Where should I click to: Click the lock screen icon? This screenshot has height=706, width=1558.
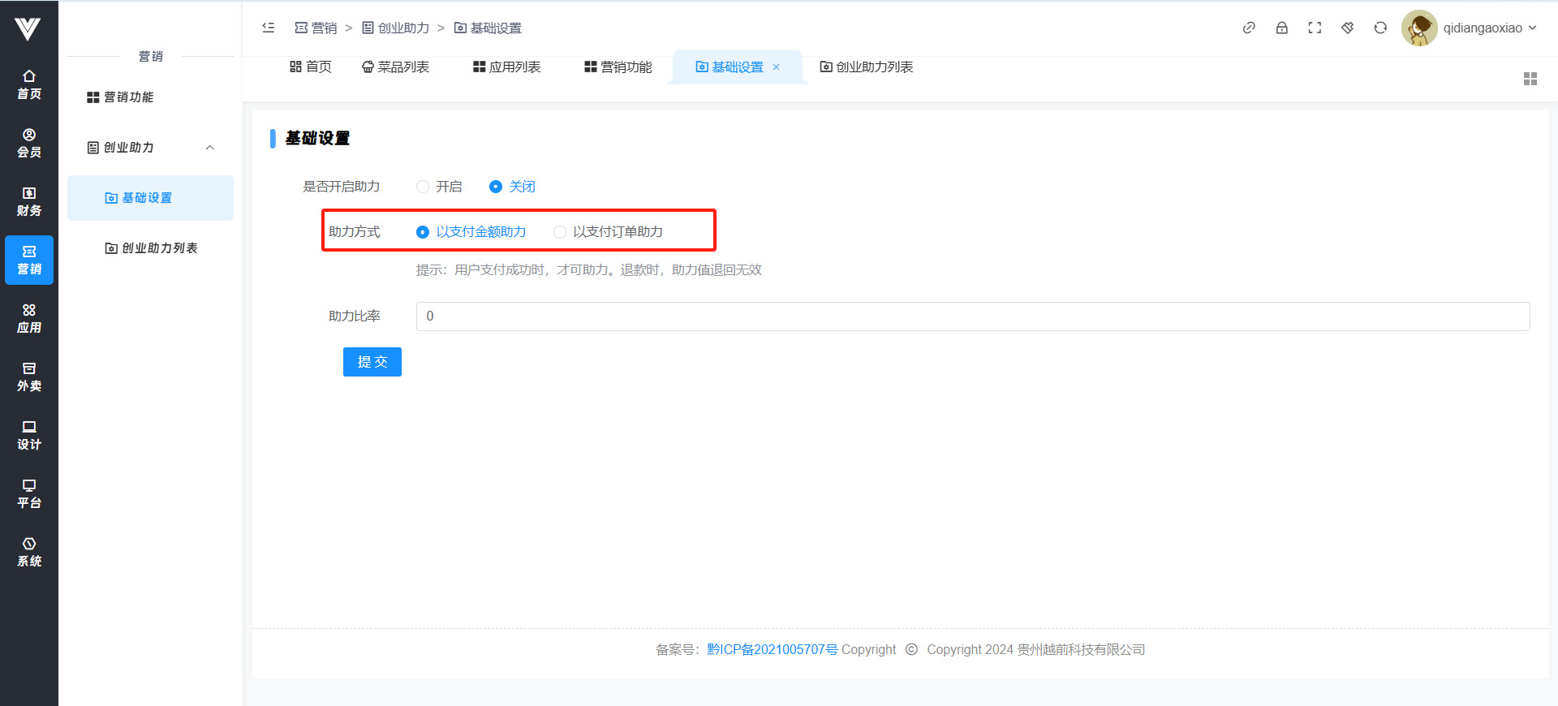1281,28
